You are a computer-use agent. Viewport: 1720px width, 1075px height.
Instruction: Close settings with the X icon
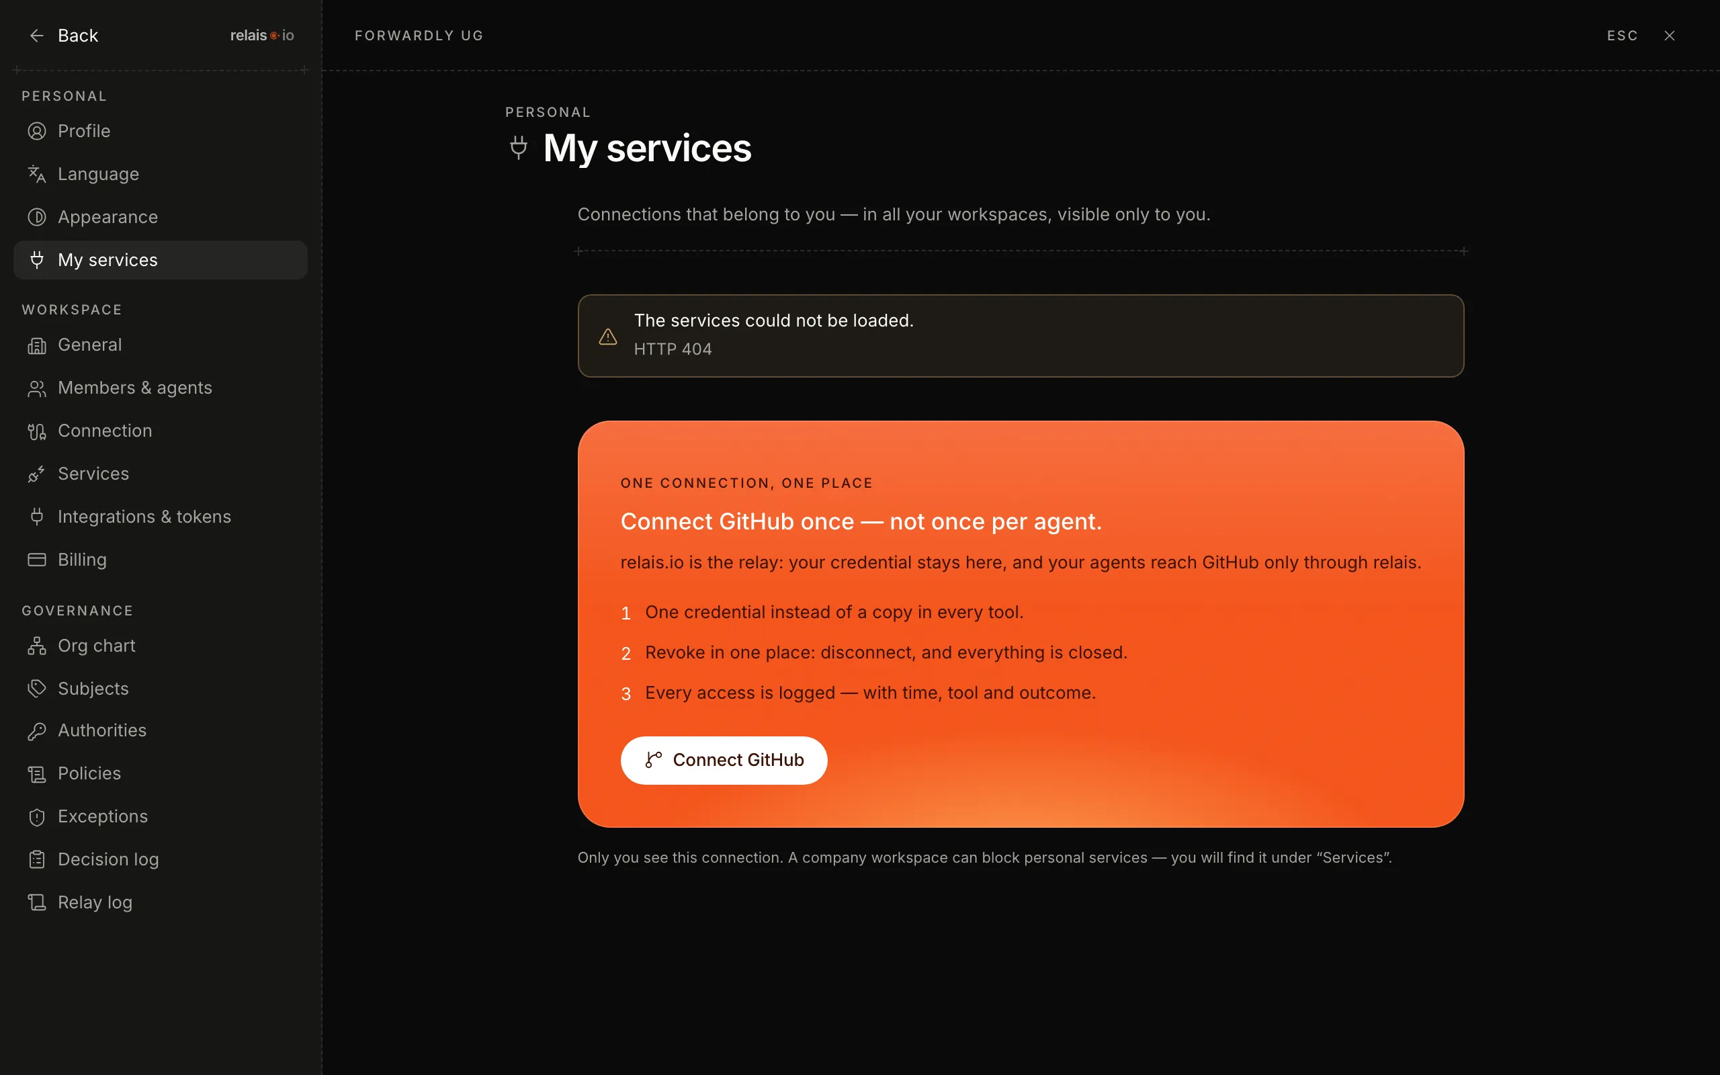click(1670, 36)
